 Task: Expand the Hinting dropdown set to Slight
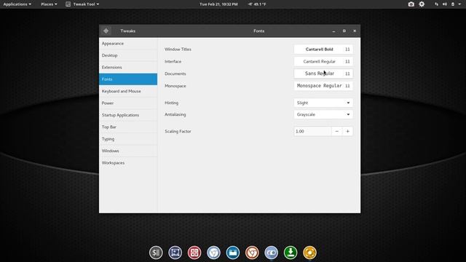click(x=323, y=103)
